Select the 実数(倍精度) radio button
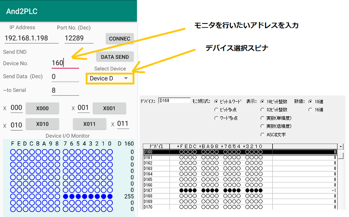This screenshot has width=349, height=217. tap(263, 126)
